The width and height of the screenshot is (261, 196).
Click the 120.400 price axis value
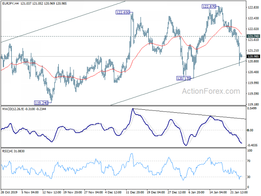coord(253,72)
